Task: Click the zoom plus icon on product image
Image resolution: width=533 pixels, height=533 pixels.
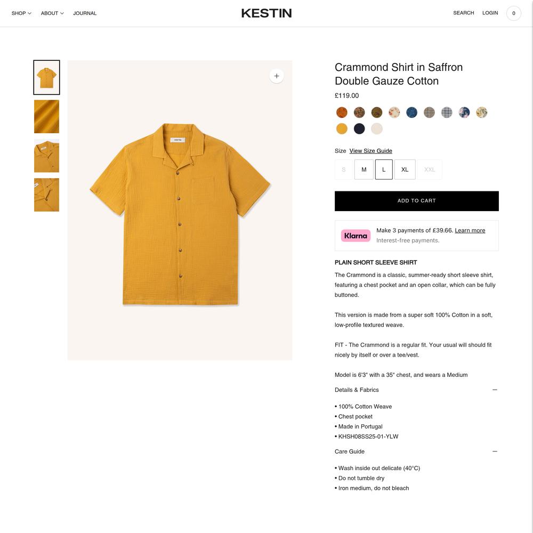Action: 276,76
